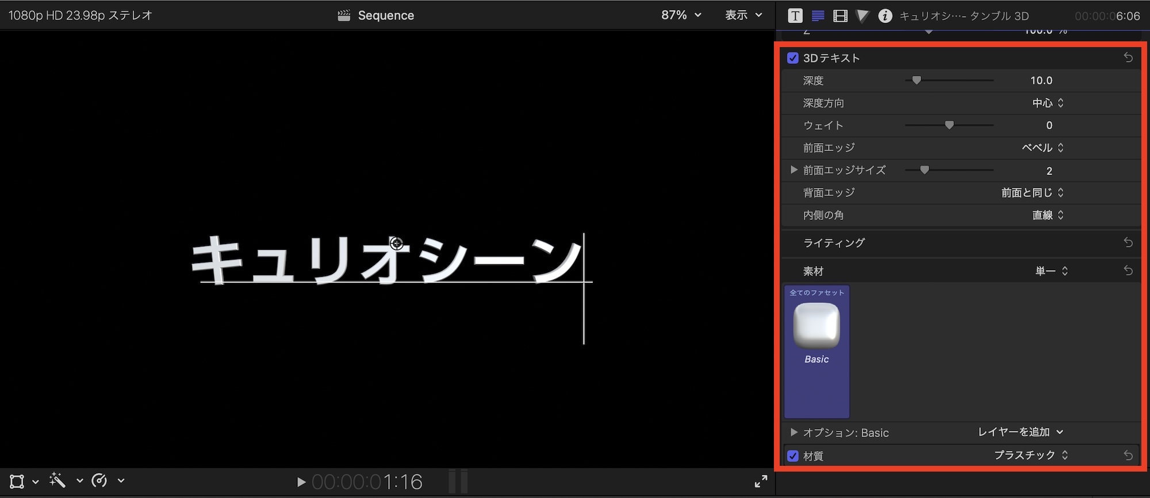1150x498 pixels.
Task: Click the ウェイト value field 0
Action: [x=1049, y=125]
